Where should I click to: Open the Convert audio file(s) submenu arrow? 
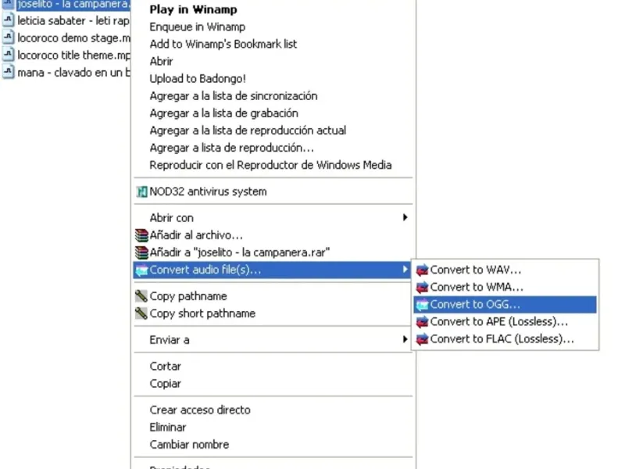pos(405,270)
